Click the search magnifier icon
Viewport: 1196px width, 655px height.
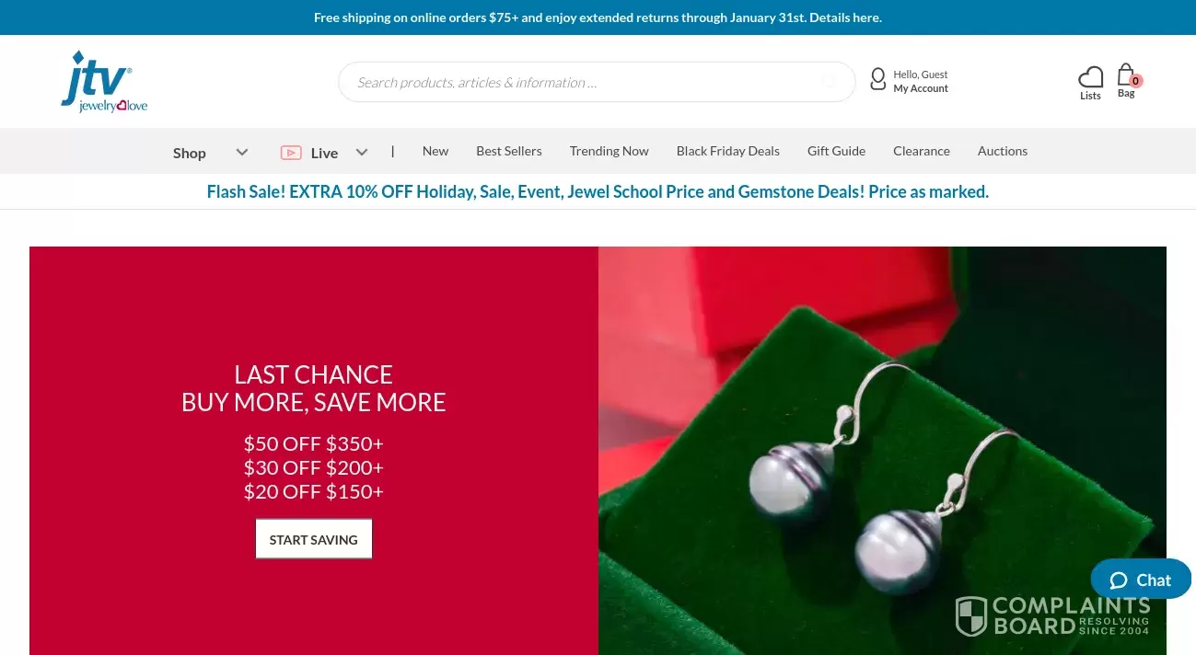[x=829, y=82]
